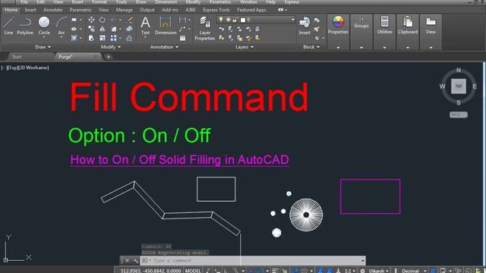Click the Array tool icon
Viewport: 486px width, 273px height.
point(113,38)
